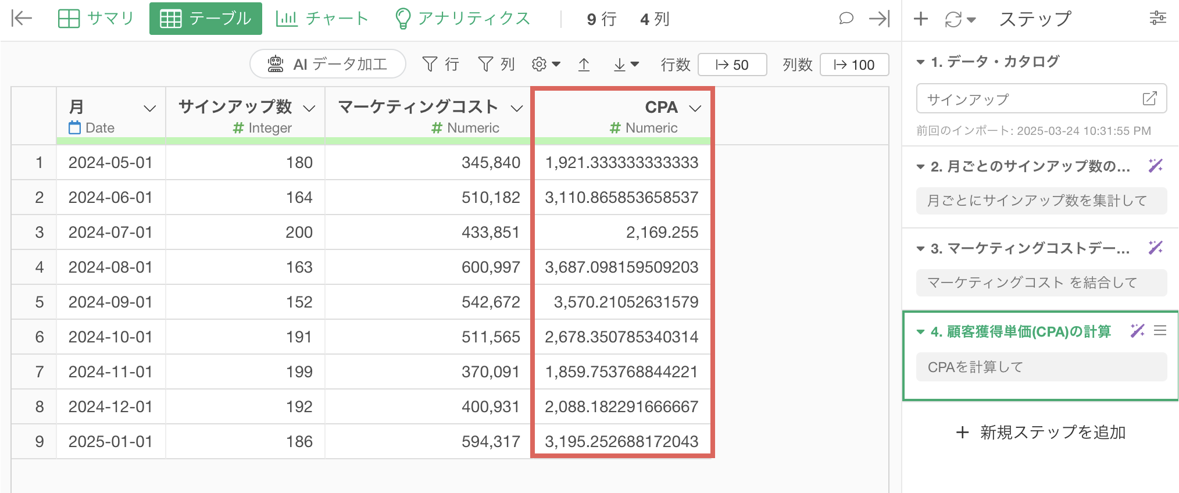Click the 4 列 column count label
This screenshot has width=1179, height=493.
point(655,20)
